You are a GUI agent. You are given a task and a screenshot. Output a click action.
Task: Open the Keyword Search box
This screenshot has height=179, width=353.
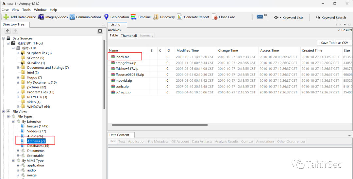[331, 18]
